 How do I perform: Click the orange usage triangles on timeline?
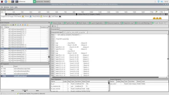tap(157, 18)
